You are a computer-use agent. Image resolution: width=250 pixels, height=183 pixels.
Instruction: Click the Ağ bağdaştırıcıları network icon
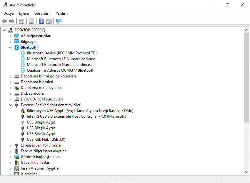(x=17, y=36)
